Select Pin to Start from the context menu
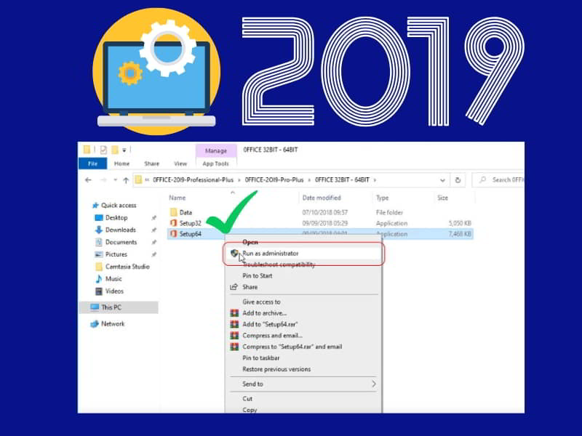582x436 pixels. pyautogui.click(x=256, y=276)
